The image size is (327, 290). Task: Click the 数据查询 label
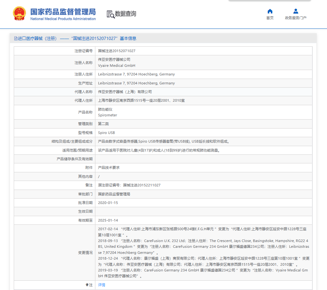point(125,14)
